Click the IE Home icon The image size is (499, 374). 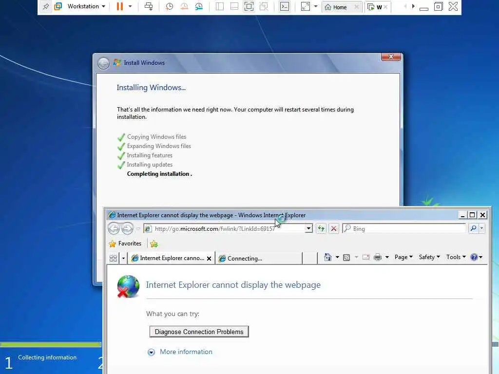[x=328, y=257]
